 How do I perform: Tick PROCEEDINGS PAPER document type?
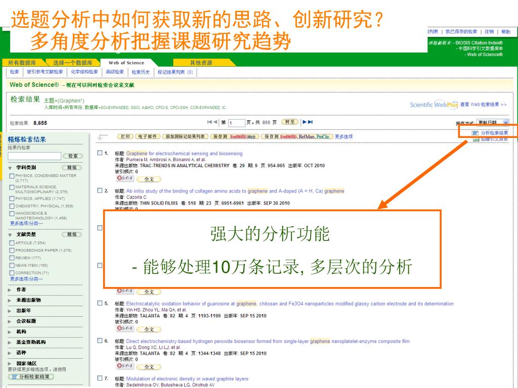12,251
